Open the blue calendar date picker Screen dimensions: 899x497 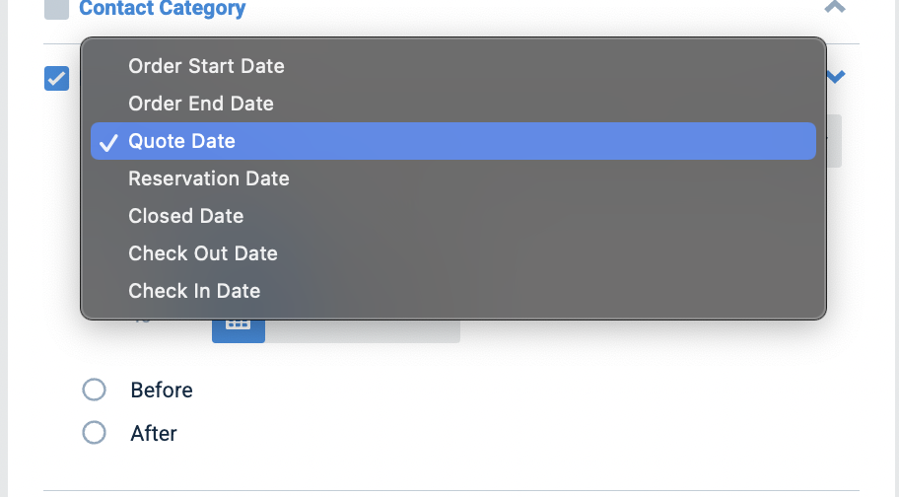[x=238, y=330]
